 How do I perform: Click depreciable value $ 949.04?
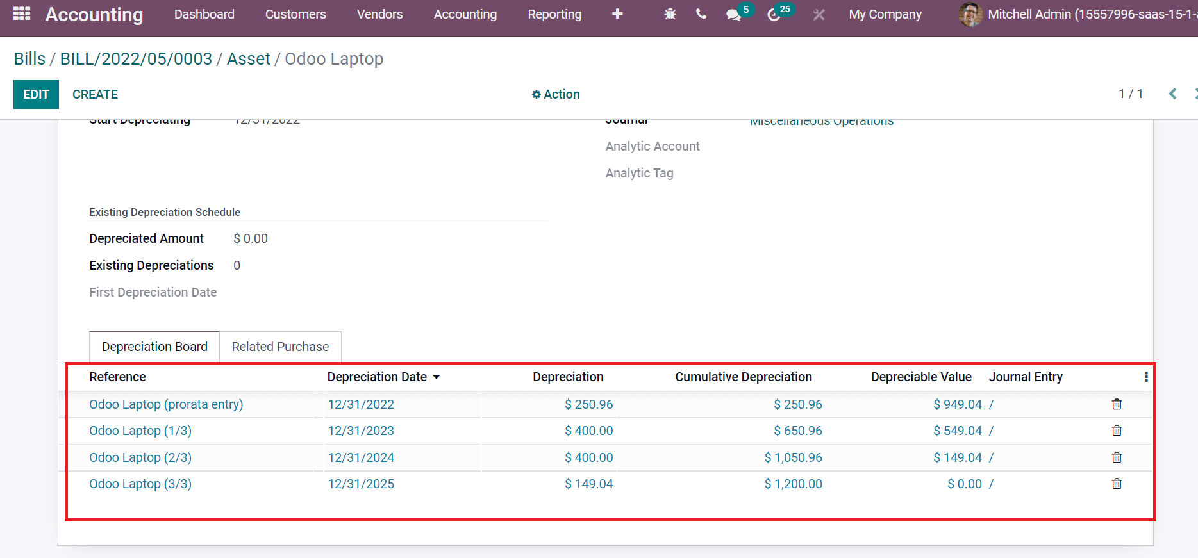[958, 404]
